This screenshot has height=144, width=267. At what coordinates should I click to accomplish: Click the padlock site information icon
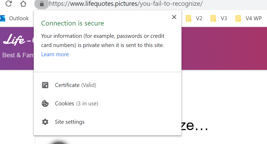click(42, 4)
